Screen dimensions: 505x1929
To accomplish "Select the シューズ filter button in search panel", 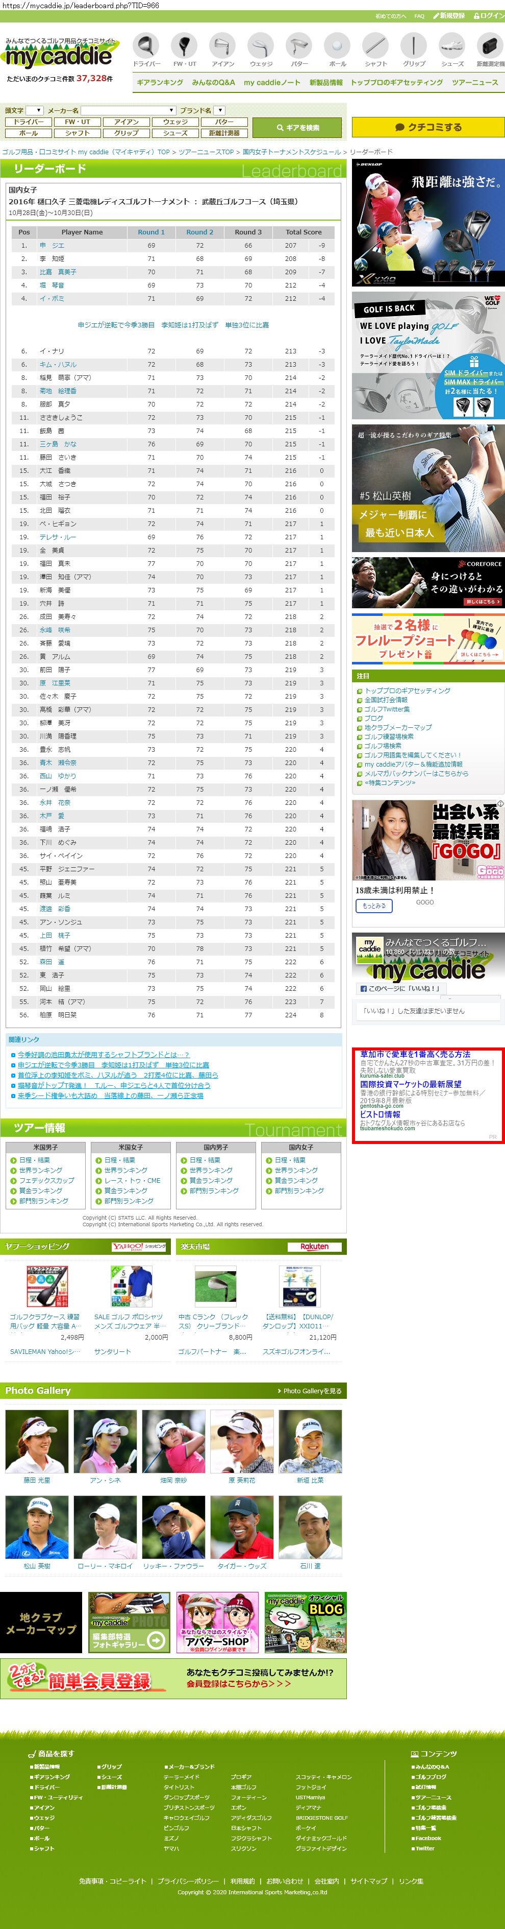I will [x=175, y=133].
